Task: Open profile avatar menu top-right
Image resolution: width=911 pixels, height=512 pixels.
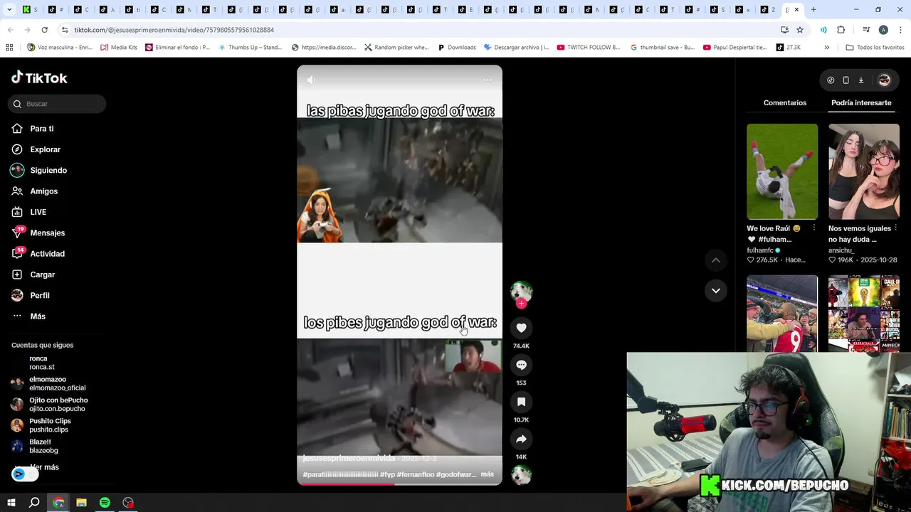Action: click(x=884, y=80)
